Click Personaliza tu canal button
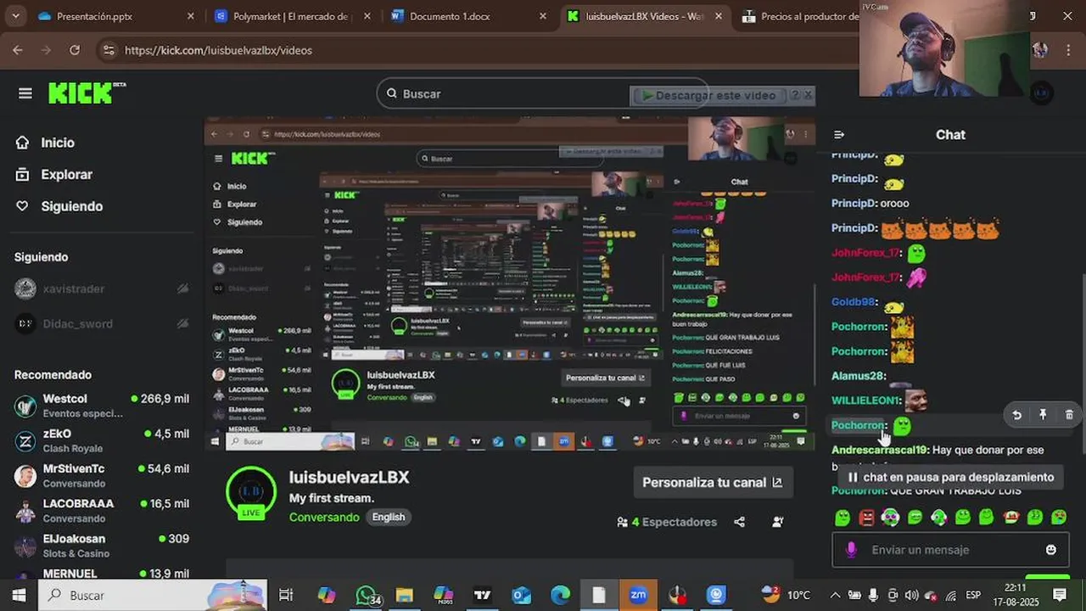The image size is (1086, 611). (713, 482)
